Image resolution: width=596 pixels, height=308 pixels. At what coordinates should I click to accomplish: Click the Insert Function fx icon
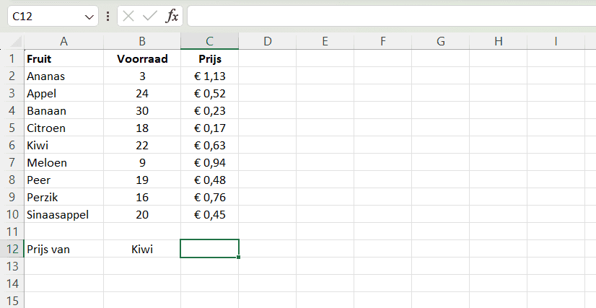pos(172,16)
